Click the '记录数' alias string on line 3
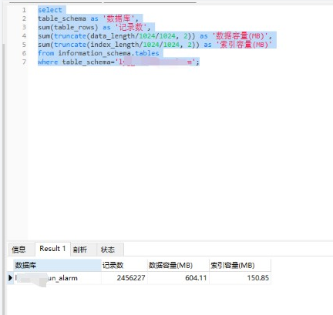The width and height of the screenshot is (333, 315). [x=131, y=27]
